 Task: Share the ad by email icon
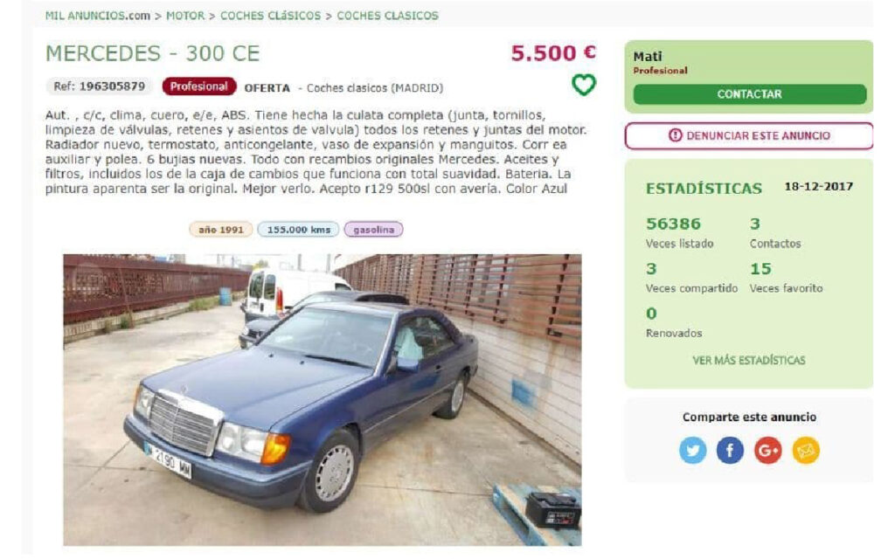[x=805, y=450]
